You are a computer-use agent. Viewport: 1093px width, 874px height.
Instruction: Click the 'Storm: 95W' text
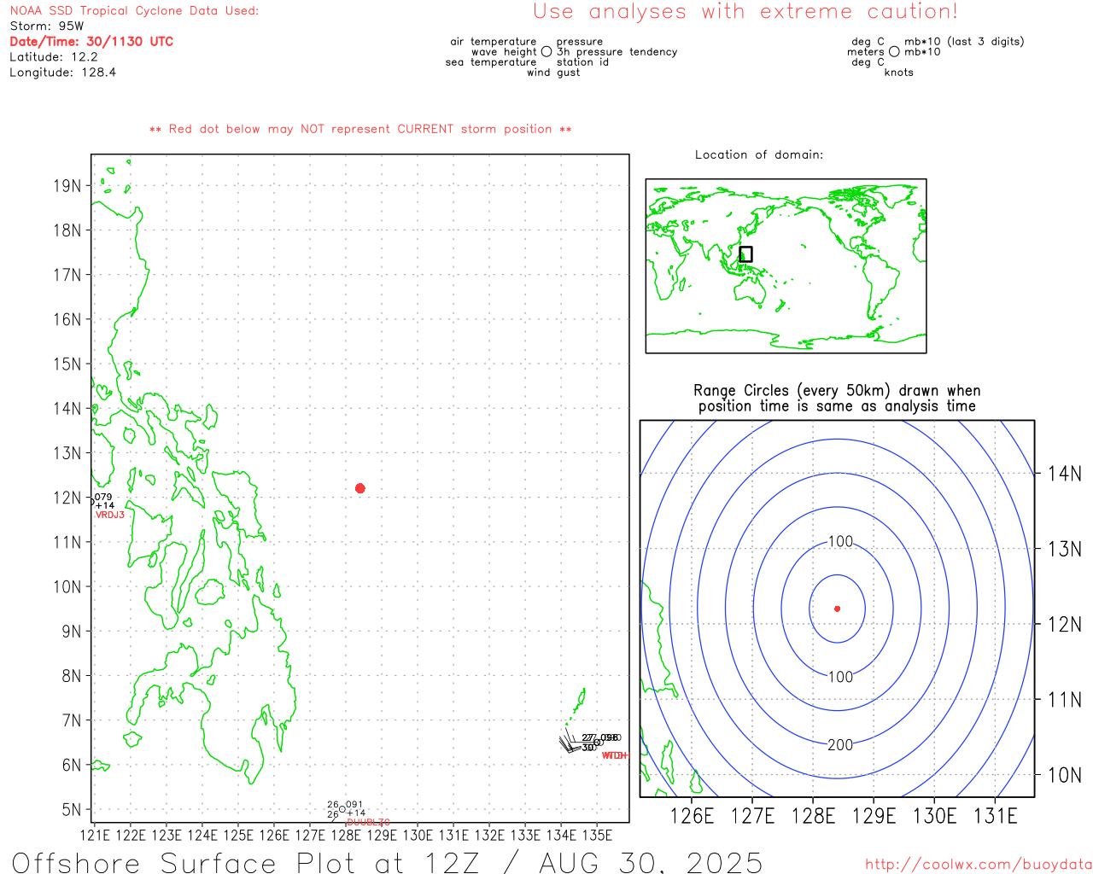(x=47, y=26)
